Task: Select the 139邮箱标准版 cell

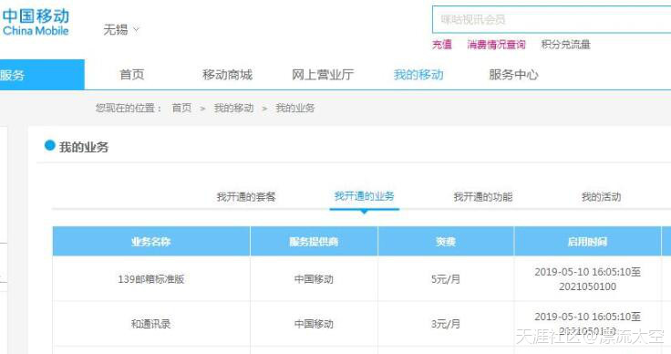Action: point(151,279)
